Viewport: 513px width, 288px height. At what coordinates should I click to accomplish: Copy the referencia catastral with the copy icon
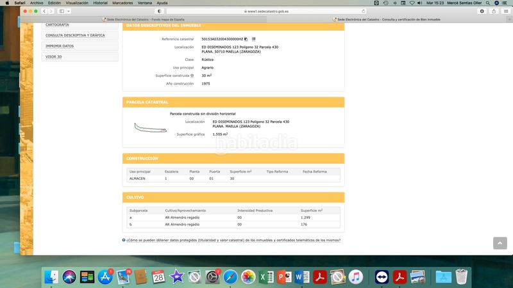tap(246, 39)
